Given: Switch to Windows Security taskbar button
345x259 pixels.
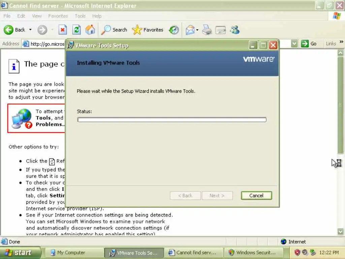Looking at the screenshot, I should [x=253, y=253].
